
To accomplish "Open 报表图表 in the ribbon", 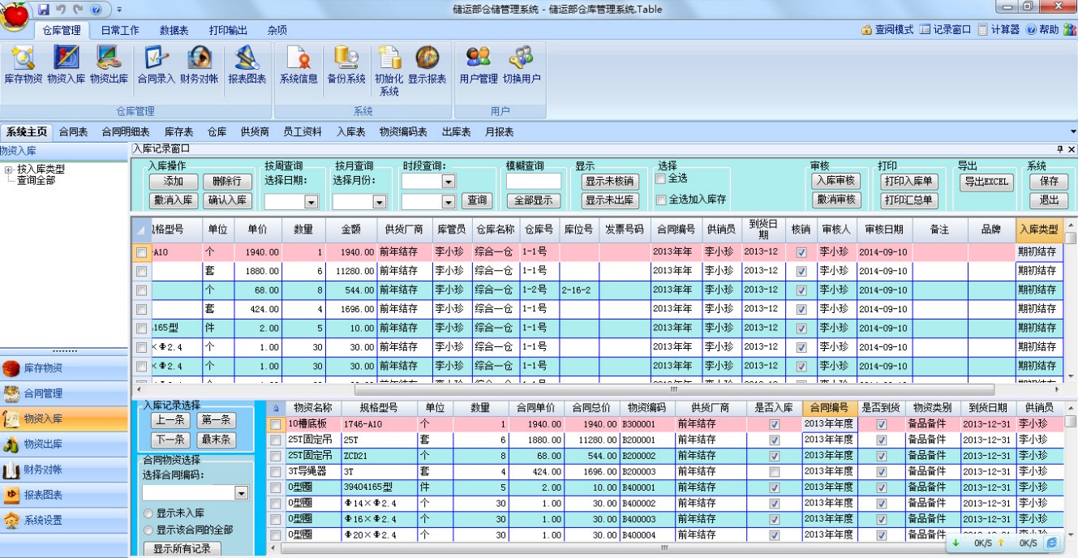I will click(x=247, y=65).
